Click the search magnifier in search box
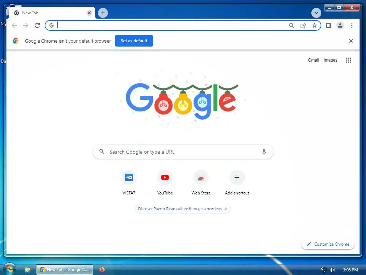The image size is (366, 275). [102, 151]
